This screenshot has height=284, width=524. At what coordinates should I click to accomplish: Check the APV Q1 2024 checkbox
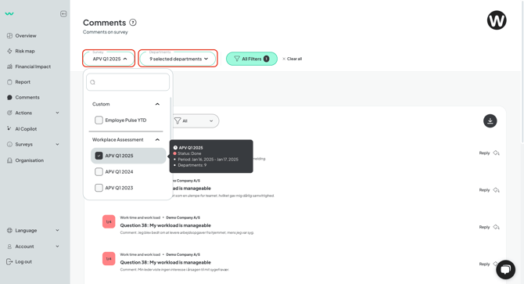[x=99, y=172]
